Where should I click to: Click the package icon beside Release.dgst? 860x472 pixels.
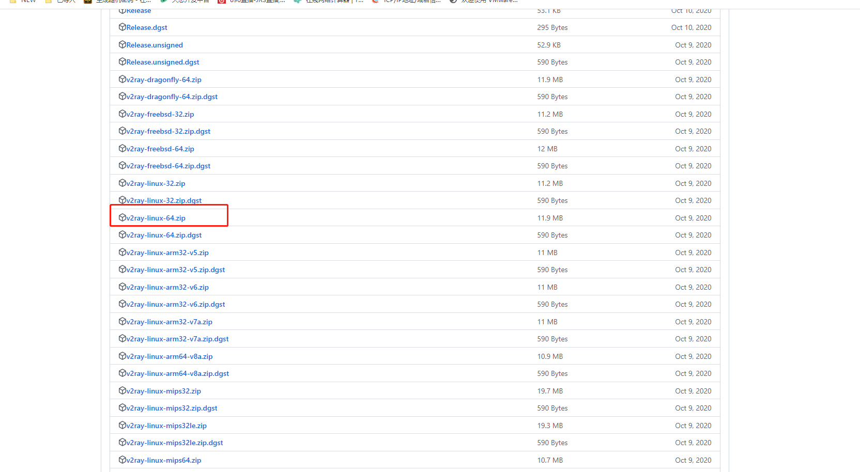tap(122, 27)
